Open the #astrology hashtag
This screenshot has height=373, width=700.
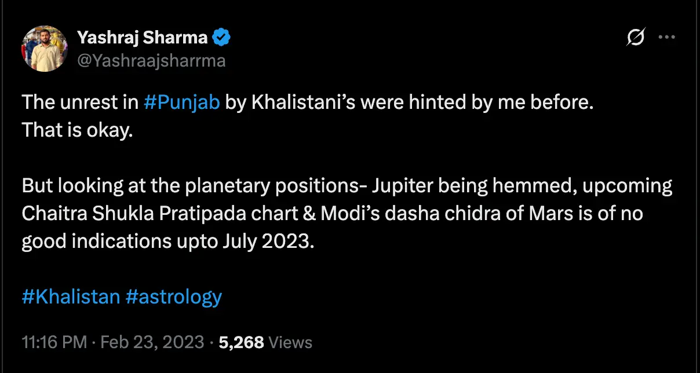tap(173, 297)
